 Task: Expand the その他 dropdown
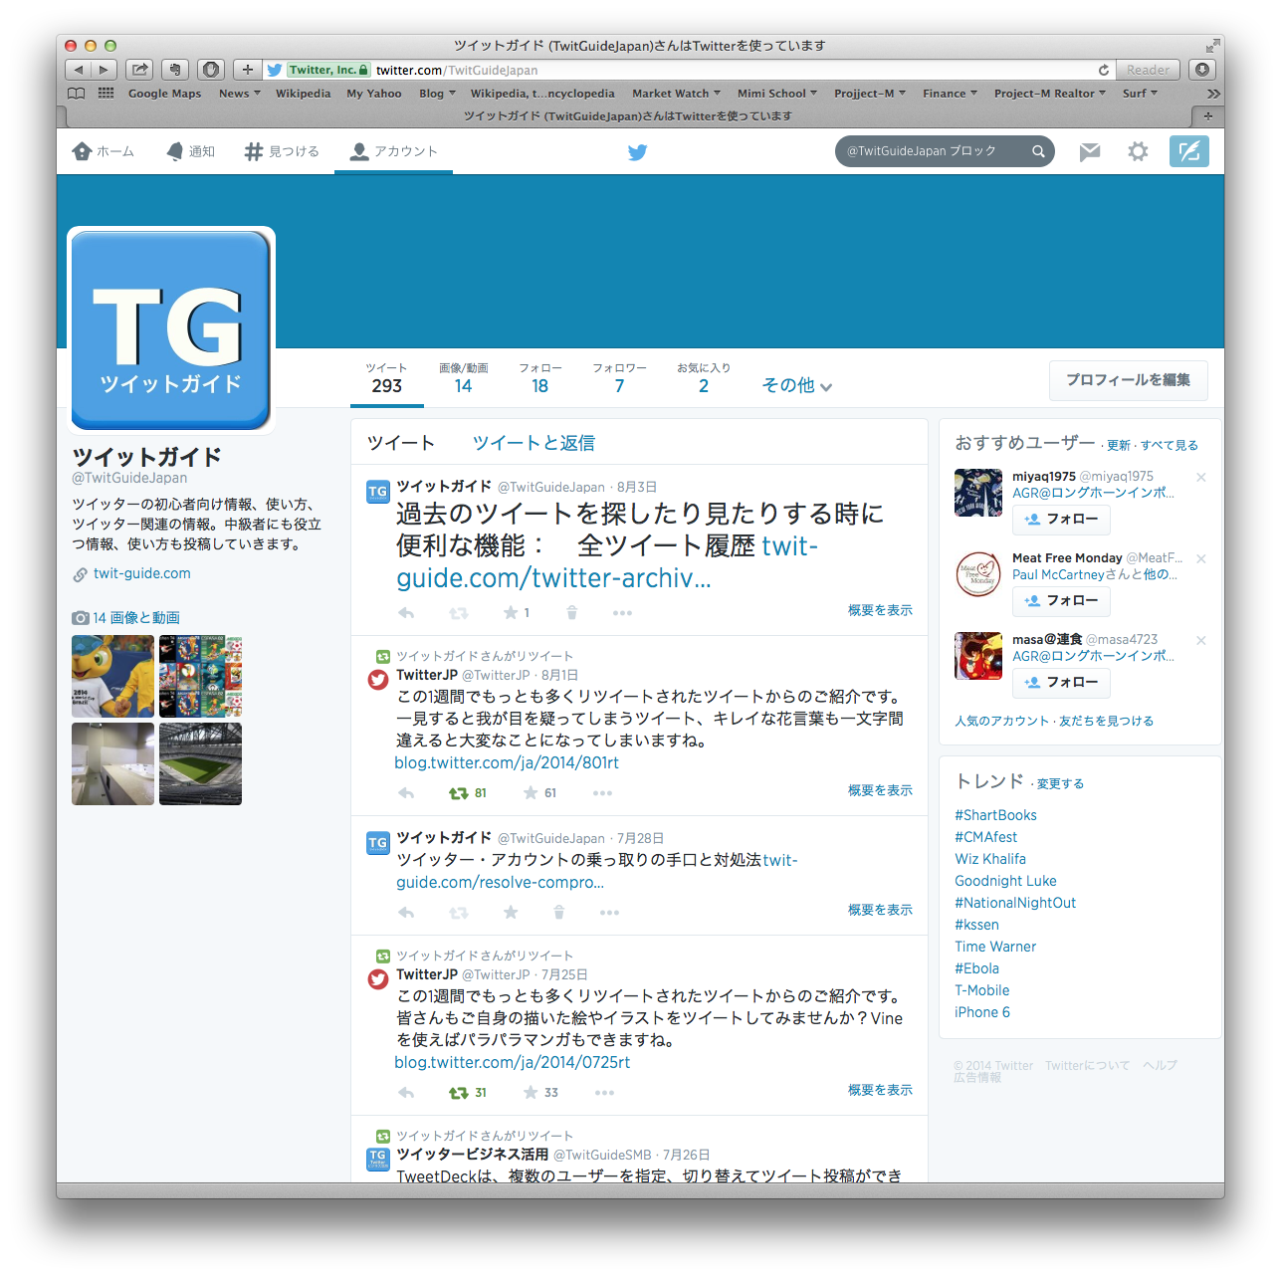[797, 385]
